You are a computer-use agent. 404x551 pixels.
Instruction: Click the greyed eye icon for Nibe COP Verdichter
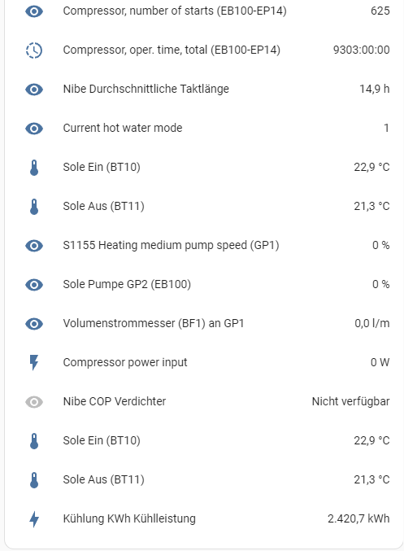pos(34,402)
